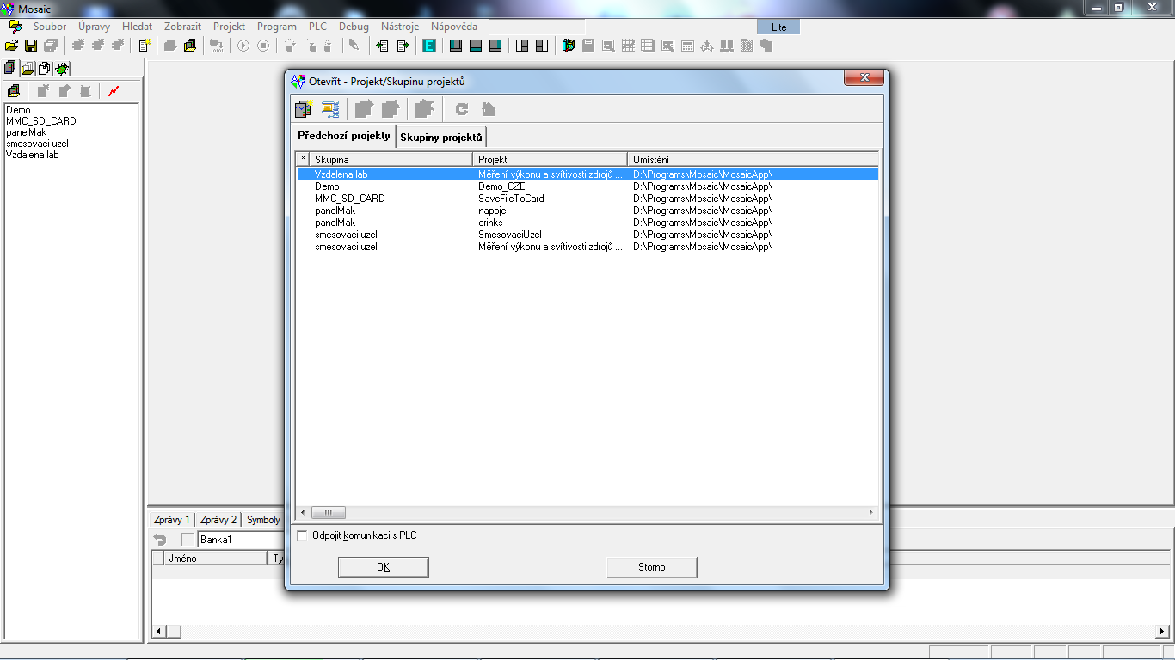Select Vzdalena lab in left project list
The height and width of the screenshot is (660, 1175).
pyautogui.click(x=33, y=155)
